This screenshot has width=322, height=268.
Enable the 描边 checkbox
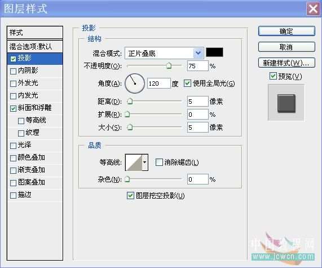[x=13, y=195]
